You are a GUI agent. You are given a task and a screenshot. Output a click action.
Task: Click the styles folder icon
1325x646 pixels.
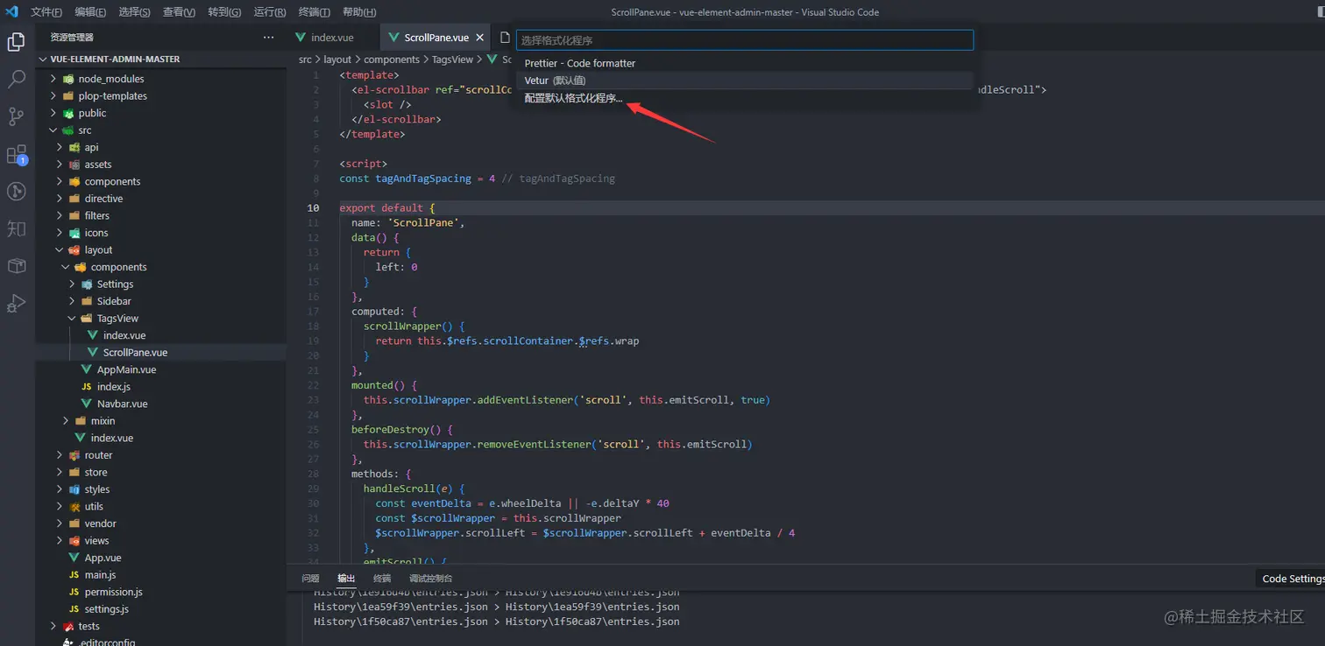coord(75,489)
